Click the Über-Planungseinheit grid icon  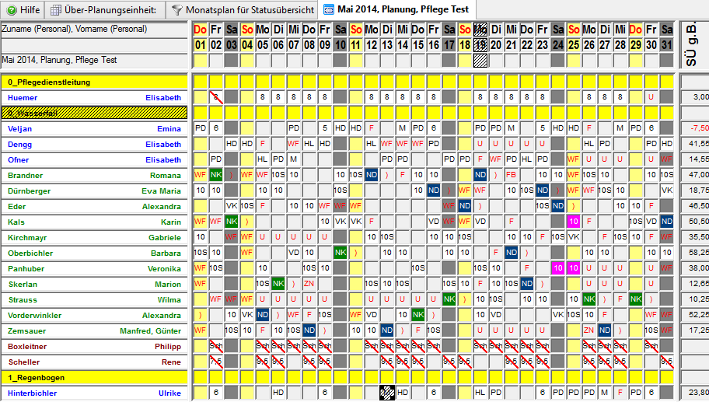coord(57,10)
